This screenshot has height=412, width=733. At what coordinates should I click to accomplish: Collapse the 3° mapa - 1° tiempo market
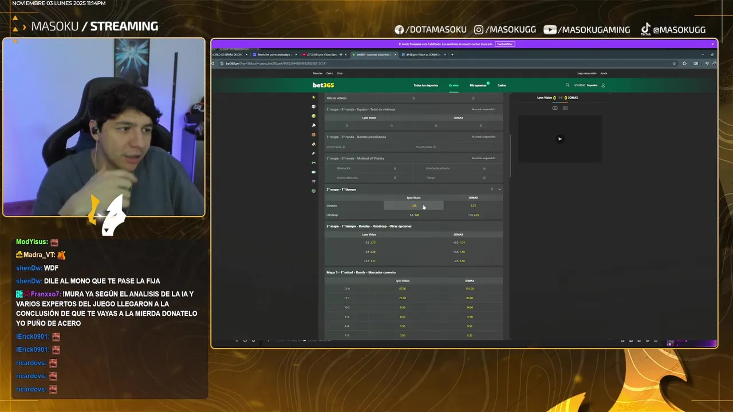(x=499, y=189)
